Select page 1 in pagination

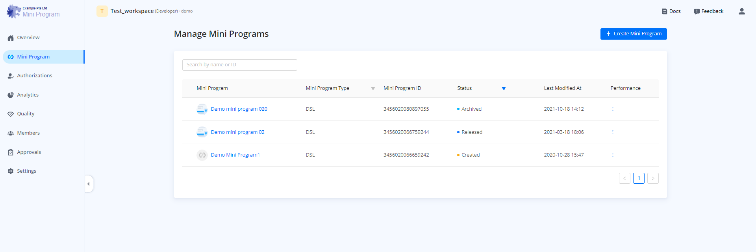(639, 178)
